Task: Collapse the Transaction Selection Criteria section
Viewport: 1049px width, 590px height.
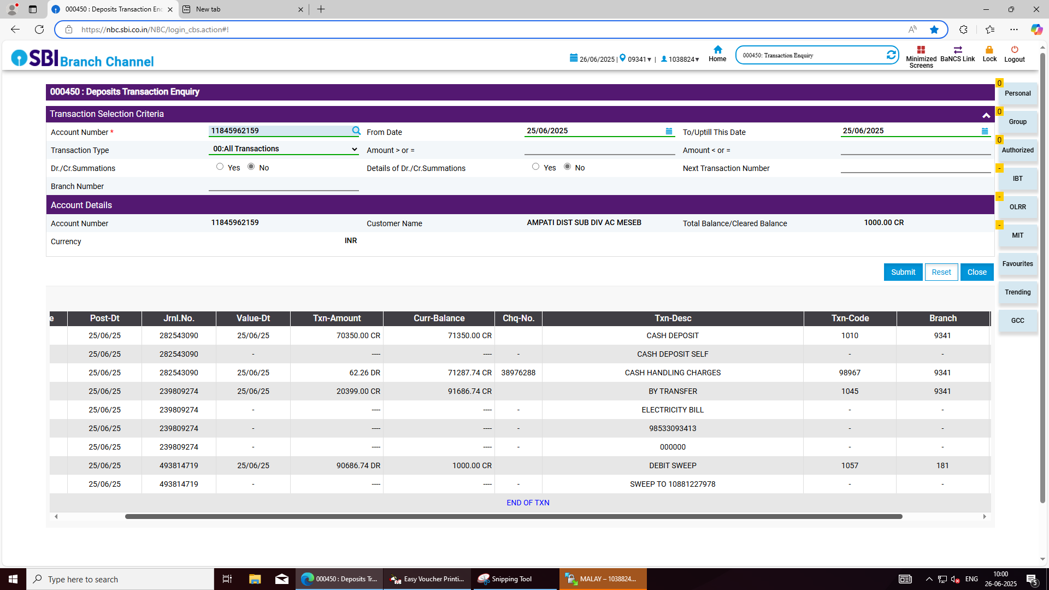Action: [986, 115]
